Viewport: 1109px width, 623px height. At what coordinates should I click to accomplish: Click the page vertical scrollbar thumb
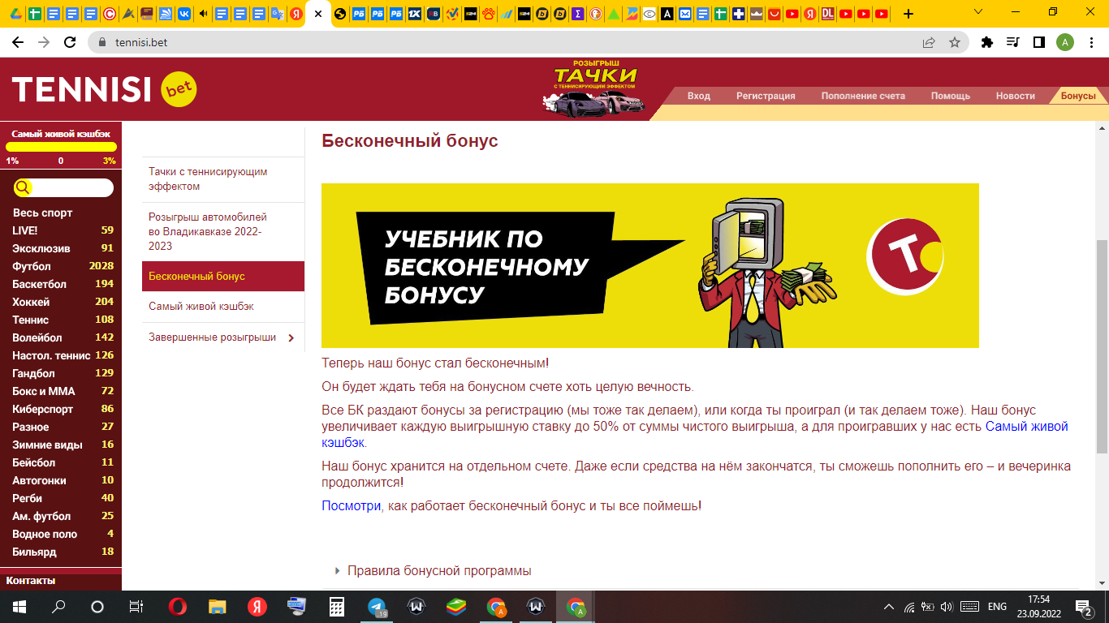[1102, 346]
